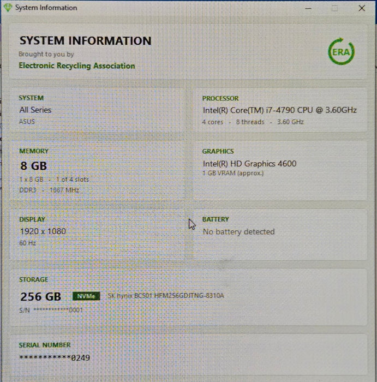Image resolution: width=377 pixels, height=382 pixels.
Task: Click the '1 x 8 GB - 1 of 4 slots' line
Action: [x=54, y=180]
